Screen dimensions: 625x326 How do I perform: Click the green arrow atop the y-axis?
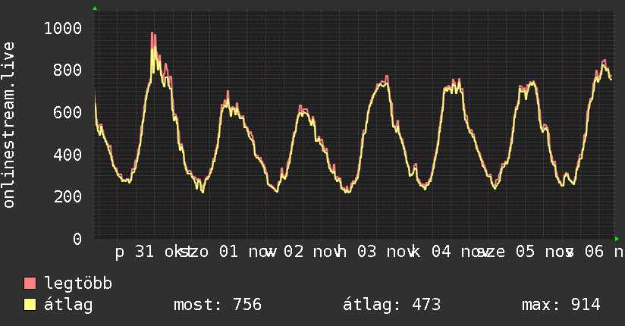tap(95, 8)
